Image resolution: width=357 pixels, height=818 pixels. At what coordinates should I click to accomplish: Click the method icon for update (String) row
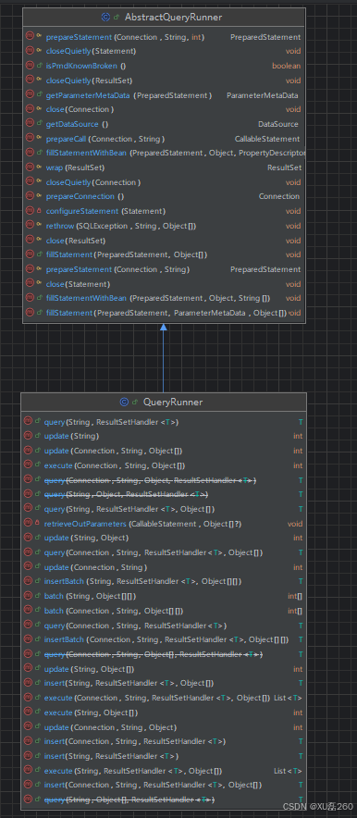28,436
